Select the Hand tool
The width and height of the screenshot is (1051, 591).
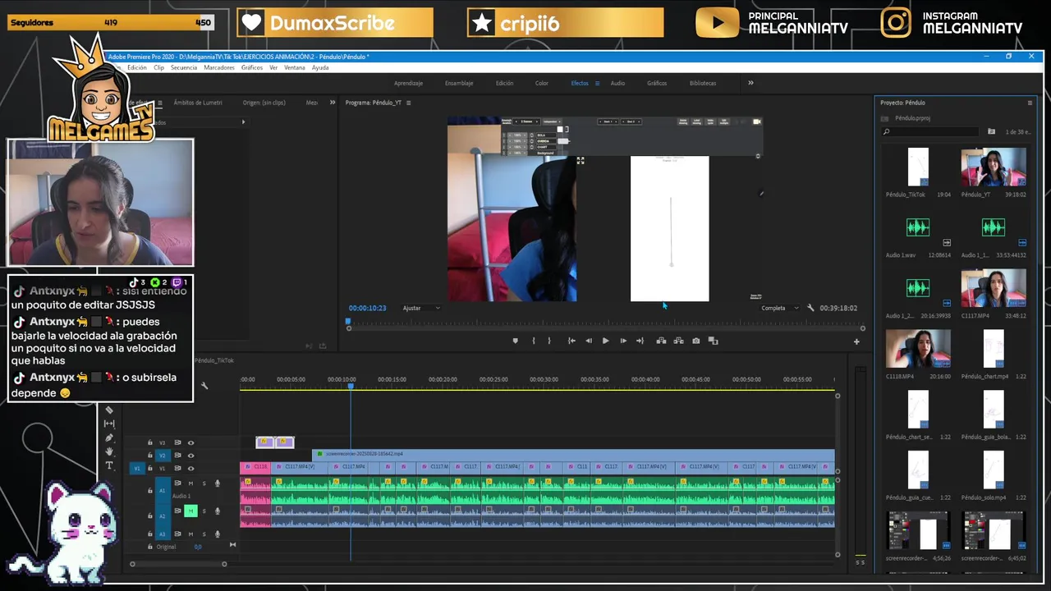click(x=109, y=451)
